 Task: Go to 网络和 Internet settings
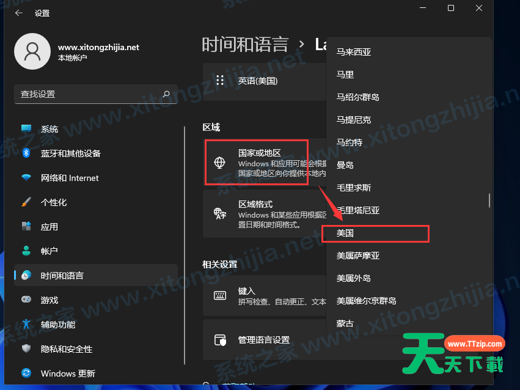coord(96,177)
